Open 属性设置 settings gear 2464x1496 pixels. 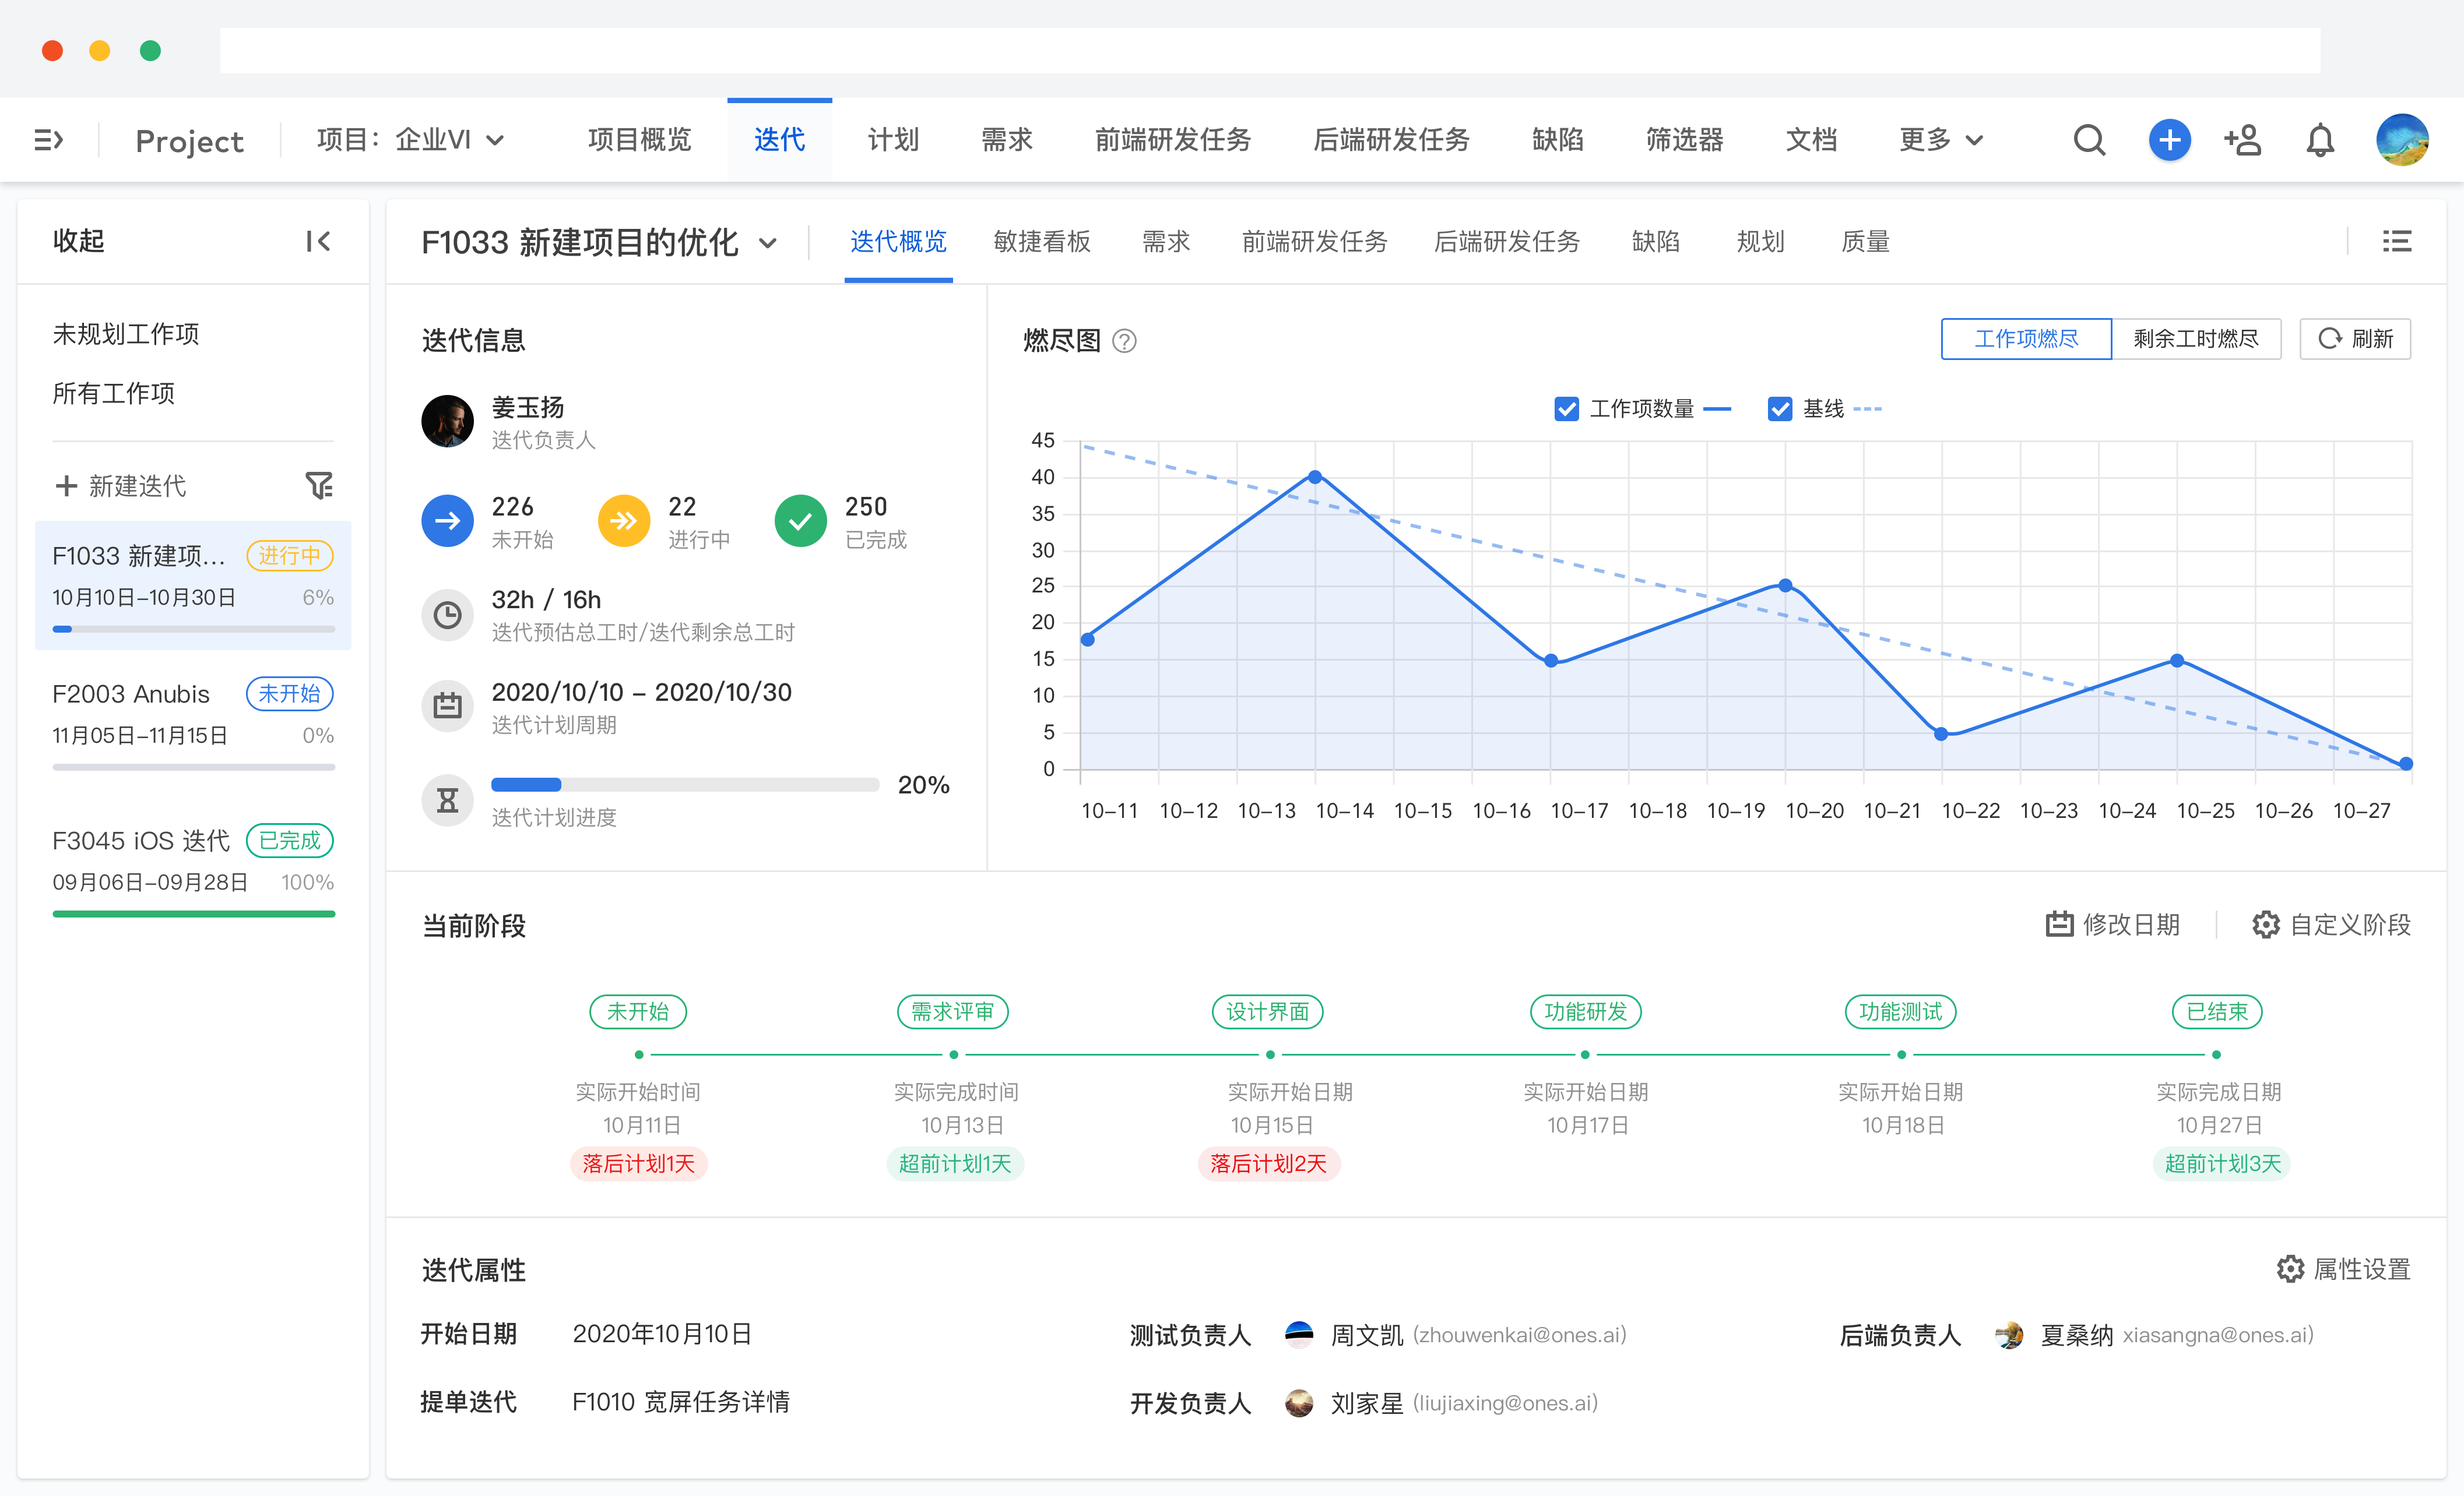[2291, 1269]
